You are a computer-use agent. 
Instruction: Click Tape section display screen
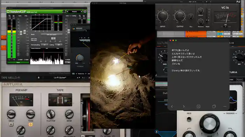tap(60, 100)
